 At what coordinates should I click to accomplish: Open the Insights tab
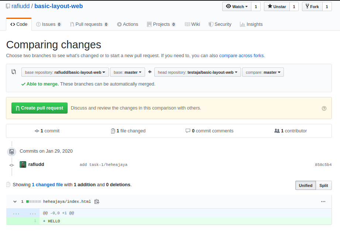click(251, 24)
